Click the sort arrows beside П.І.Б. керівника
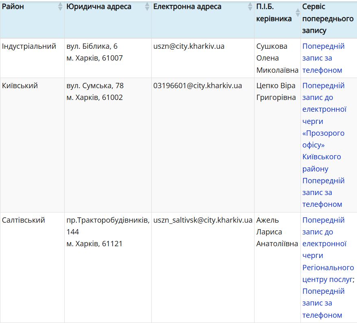 click(x=297, y=13)
